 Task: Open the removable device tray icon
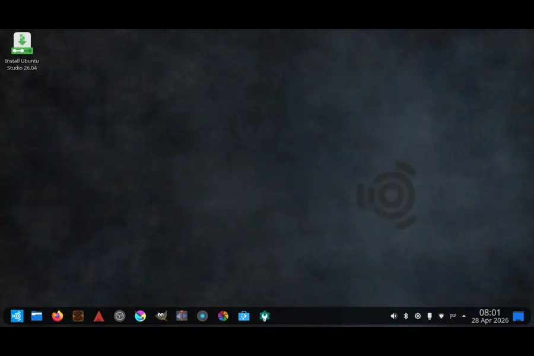430,316
